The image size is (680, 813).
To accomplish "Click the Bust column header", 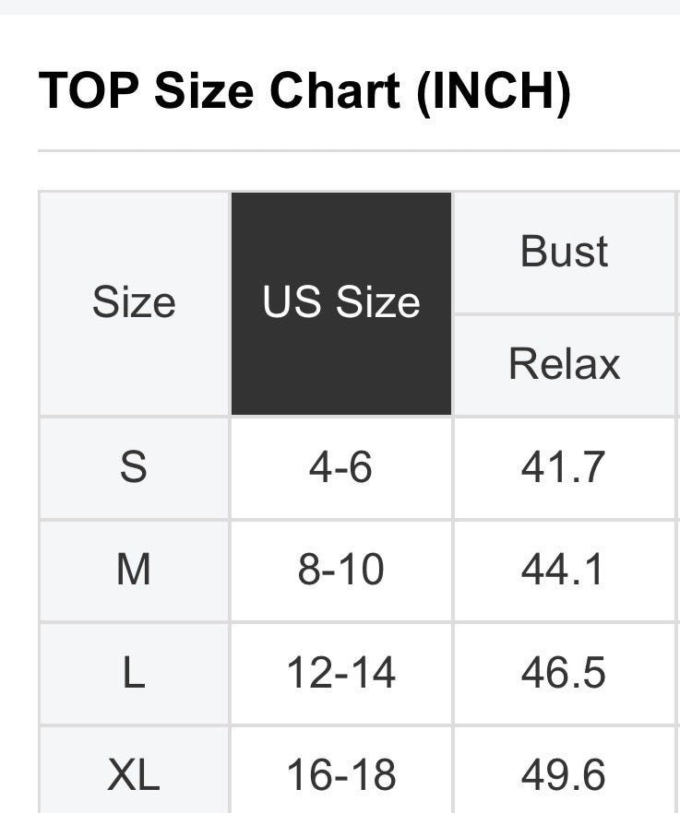I will pos(565,252).
